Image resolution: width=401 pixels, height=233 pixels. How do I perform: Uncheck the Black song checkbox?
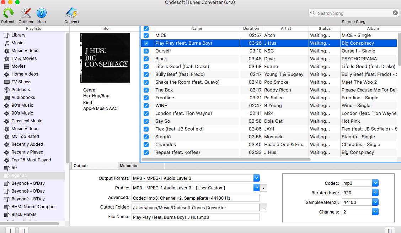146,59
